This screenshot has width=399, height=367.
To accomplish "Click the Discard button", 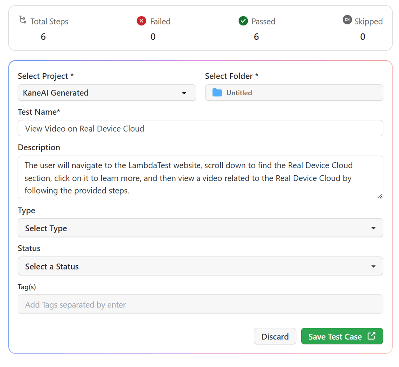I will [275, 336].
